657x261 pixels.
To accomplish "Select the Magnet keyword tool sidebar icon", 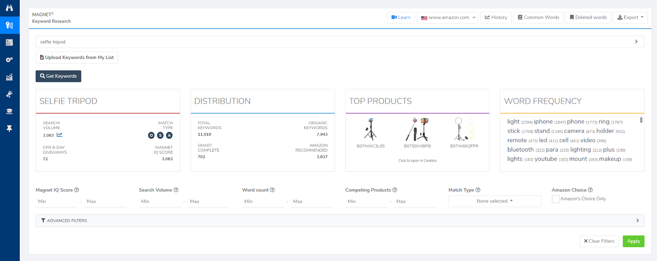I will (x=9, y=25).
